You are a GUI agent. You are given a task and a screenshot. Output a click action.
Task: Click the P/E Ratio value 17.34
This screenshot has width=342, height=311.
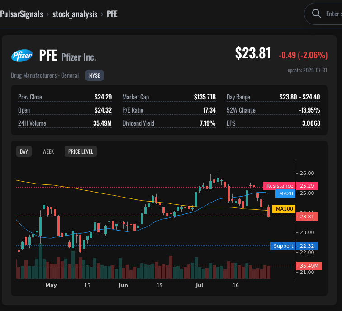tap(209, 110)
